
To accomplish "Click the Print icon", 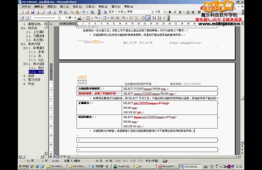I will tap(49, 12).
